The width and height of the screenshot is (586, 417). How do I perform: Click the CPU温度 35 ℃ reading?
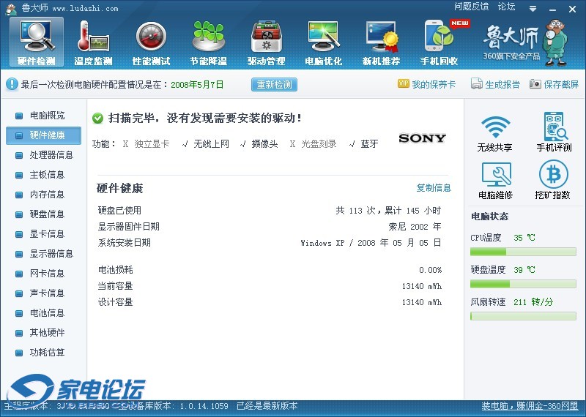(x=524, y=238)
